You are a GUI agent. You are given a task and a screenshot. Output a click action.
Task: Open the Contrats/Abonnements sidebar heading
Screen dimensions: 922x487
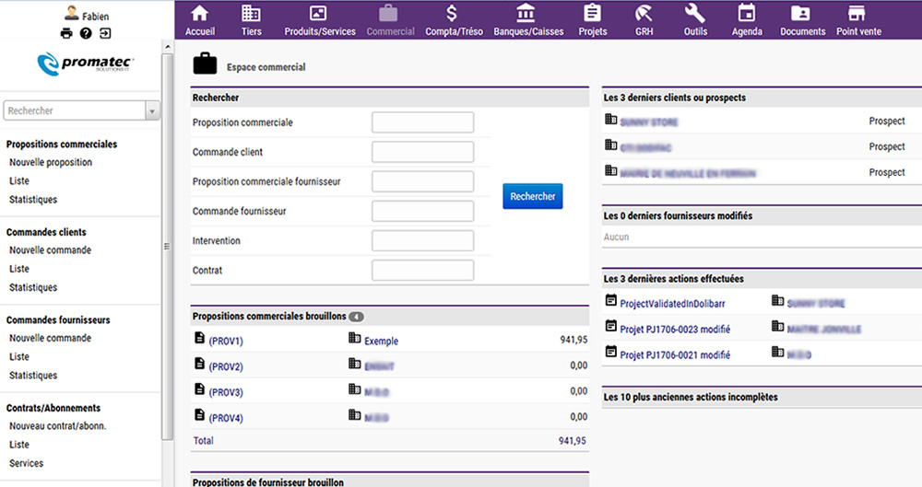tap(53, 408)
